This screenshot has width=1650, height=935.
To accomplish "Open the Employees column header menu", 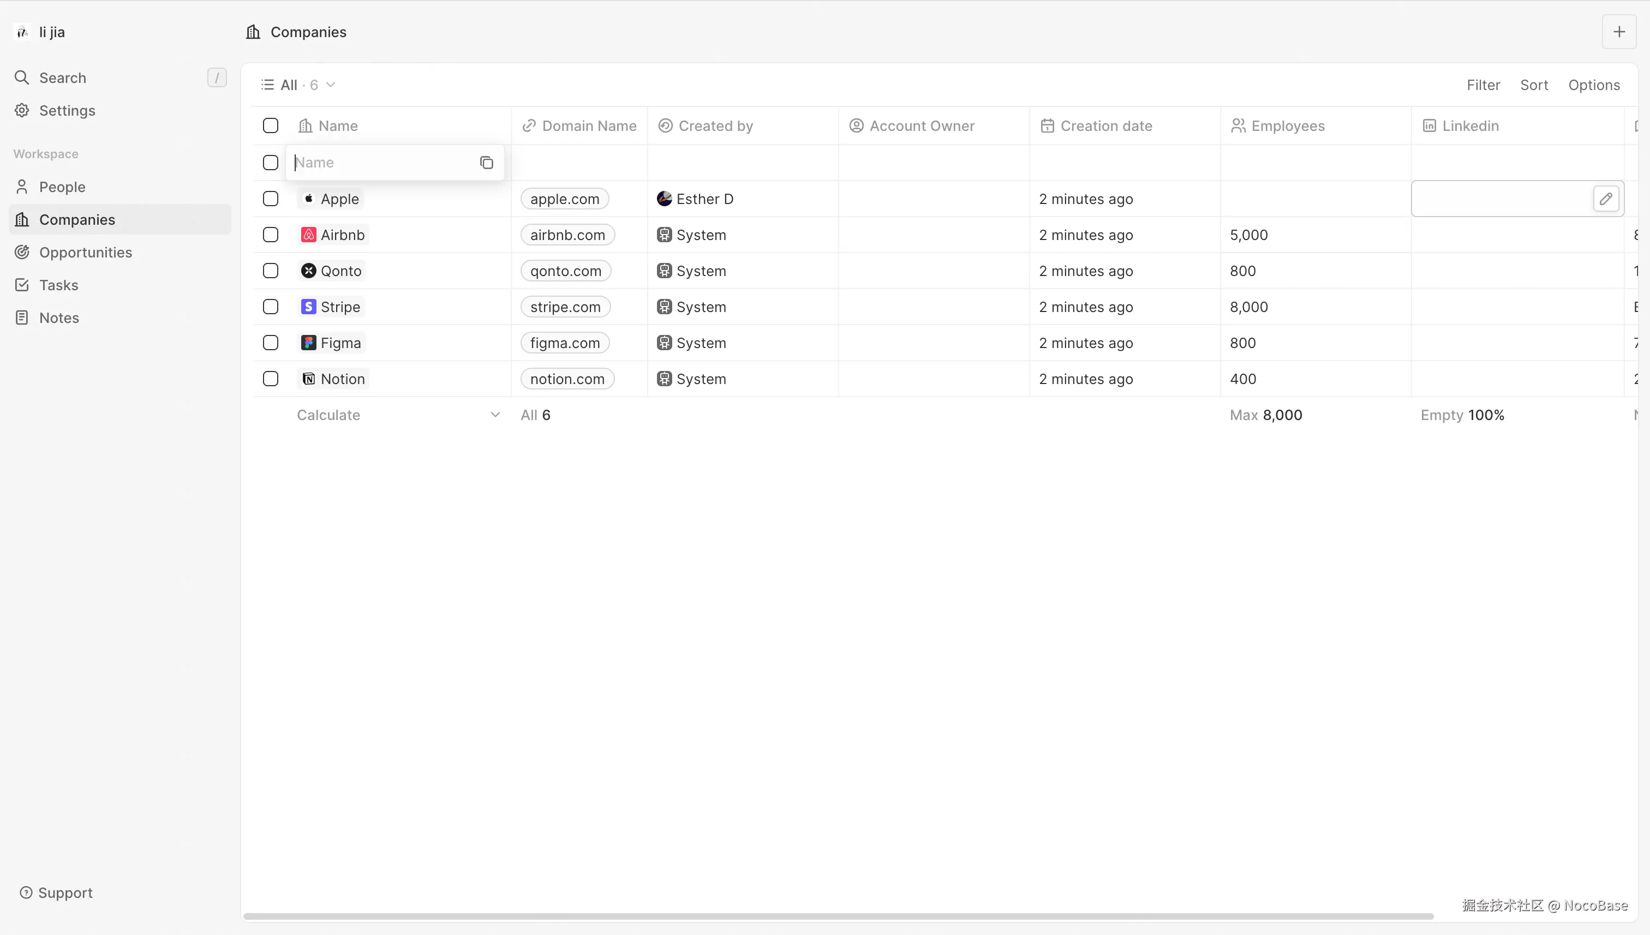I will (x=1316, y=126).
